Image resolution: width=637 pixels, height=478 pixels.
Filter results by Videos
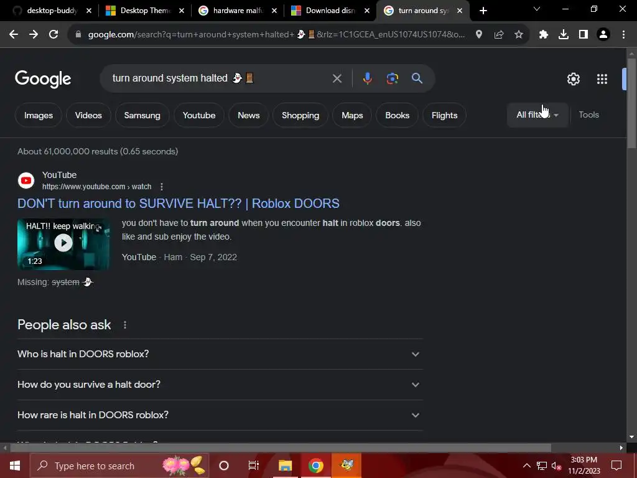coord(88,115)
